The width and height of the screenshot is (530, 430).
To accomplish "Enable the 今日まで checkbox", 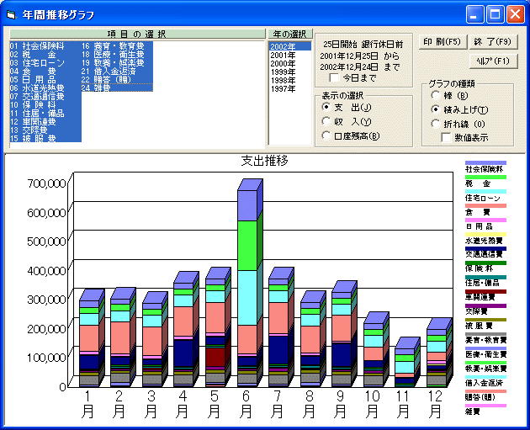I will (x=335, y=77).
